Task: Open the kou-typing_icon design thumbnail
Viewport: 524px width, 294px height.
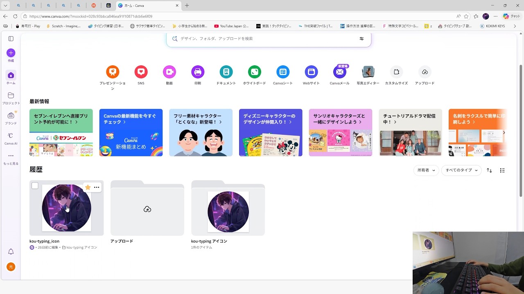Action: pos(67,208)
